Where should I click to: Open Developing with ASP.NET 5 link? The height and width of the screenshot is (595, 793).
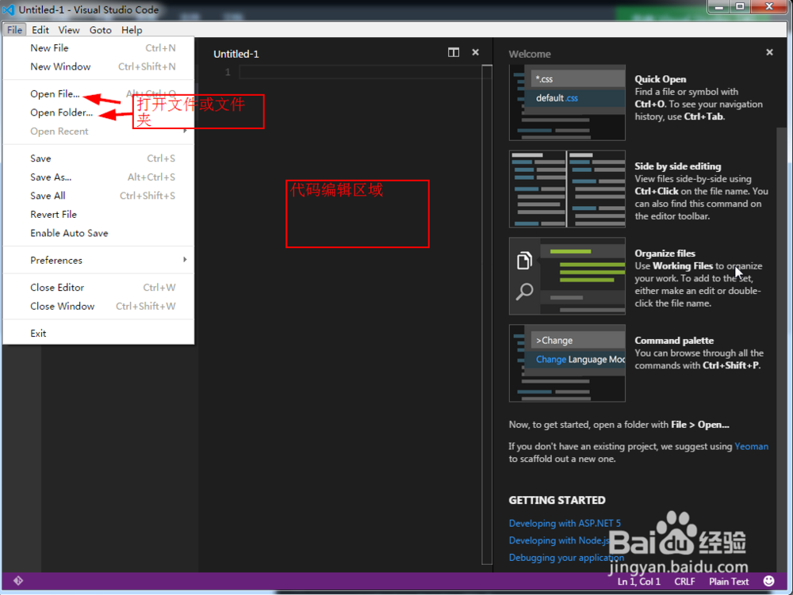[x=565, y=523]
